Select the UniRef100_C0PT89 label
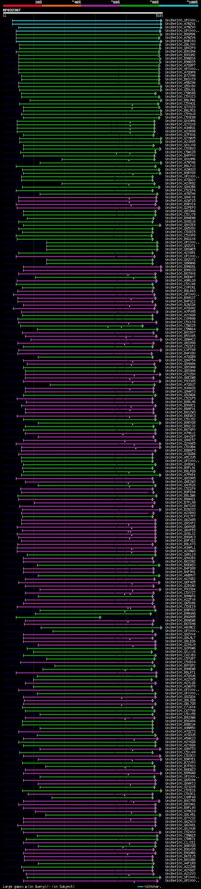The width and height of the screenshot is (201, 889). click(x=180, y=350)
